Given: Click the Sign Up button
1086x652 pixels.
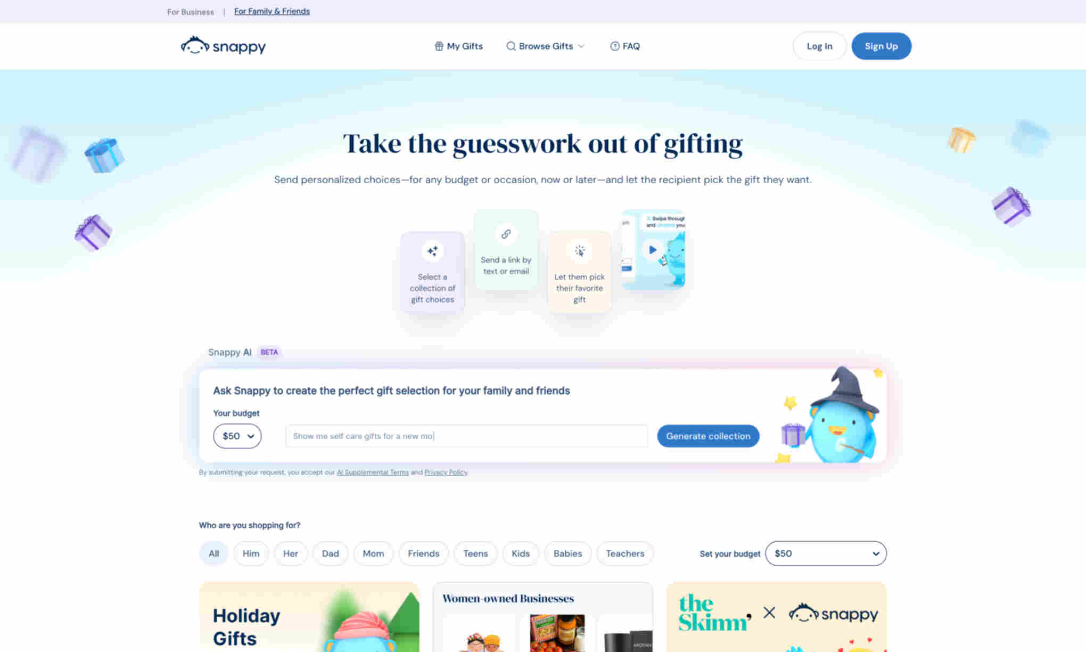Looking at the screenshot, I should click(881, 46).
